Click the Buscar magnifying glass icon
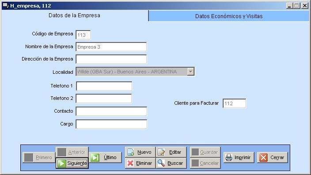 point(161,163)
